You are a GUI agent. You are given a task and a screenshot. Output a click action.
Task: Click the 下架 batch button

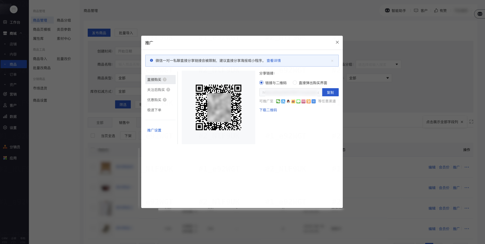pyautogui.click(x=128, y=136)
